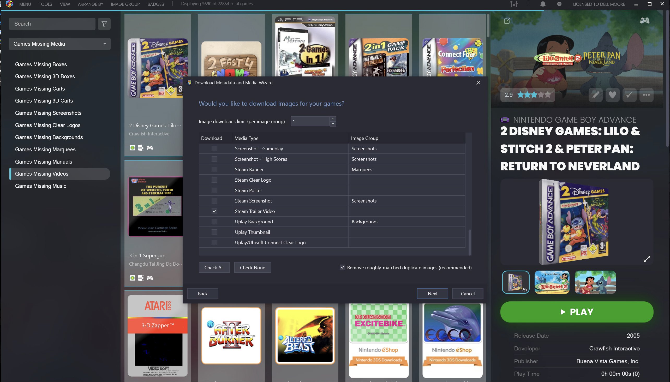Check the Screenshot - Gameplay download box

point(214,148)
